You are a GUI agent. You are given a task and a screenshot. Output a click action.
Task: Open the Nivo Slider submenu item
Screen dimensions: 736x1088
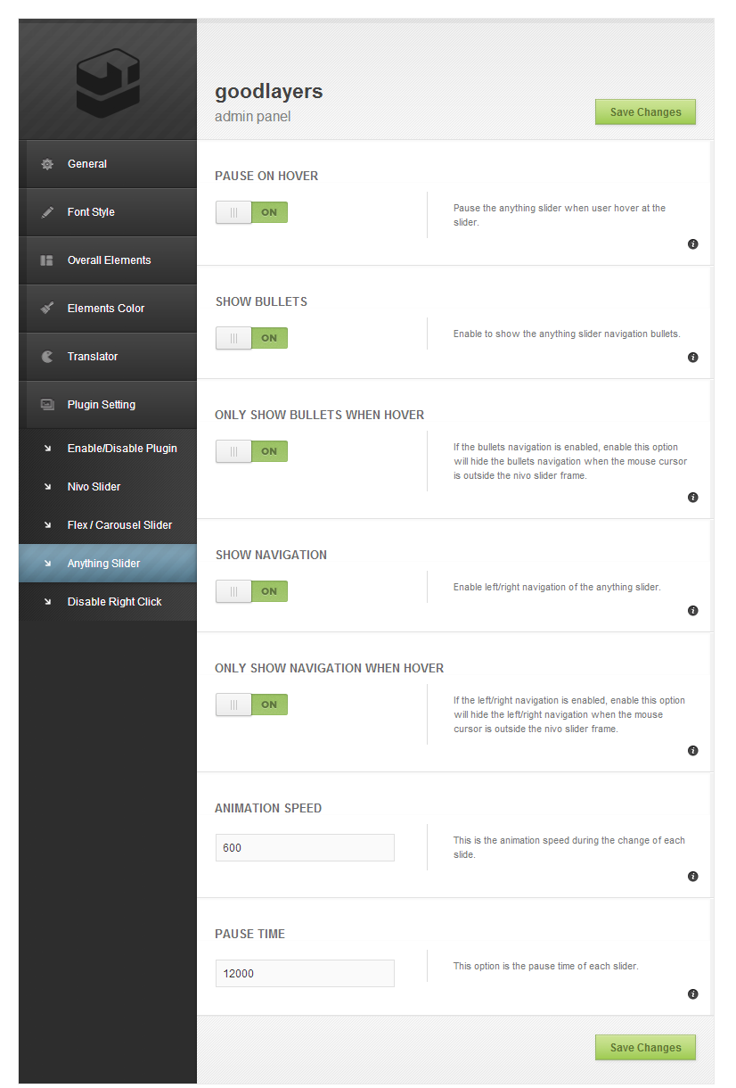pos(94,487)
